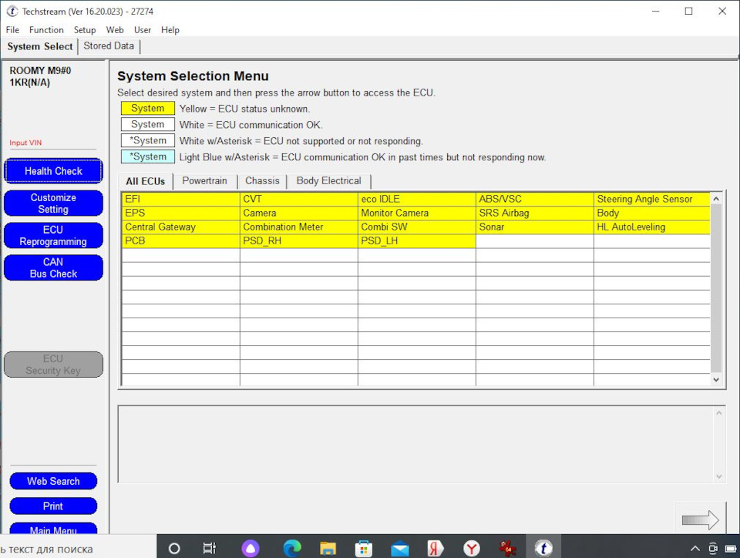Click ECU table scrollbar down arrow
Image resolution: width=740 pixels, height=558 pixels.
[716, 380]
